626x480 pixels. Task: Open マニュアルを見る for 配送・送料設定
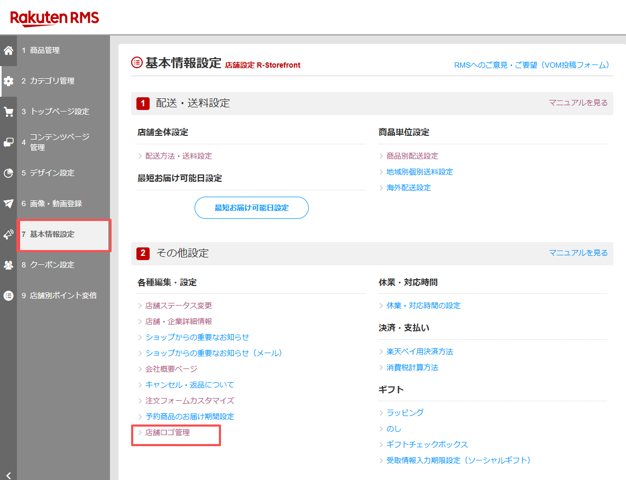point(578,103)
